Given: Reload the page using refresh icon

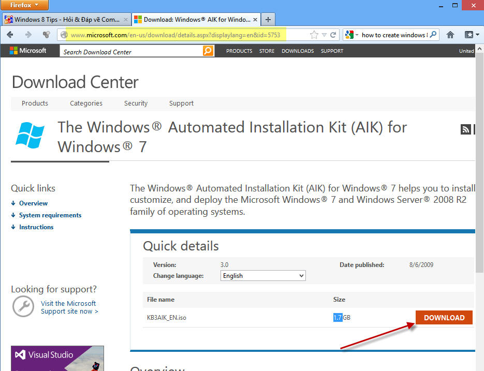Looking at the screenshot, I should click(x=333, y=35).
